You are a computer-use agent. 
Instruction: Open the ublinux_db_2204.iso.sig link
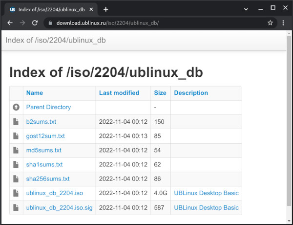pyautogui.click(x=60, y=207)
